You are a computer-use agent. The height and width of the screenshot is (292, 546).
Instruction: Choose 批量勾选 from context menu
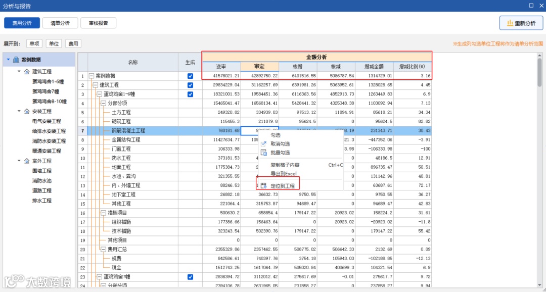pos(301,153)
